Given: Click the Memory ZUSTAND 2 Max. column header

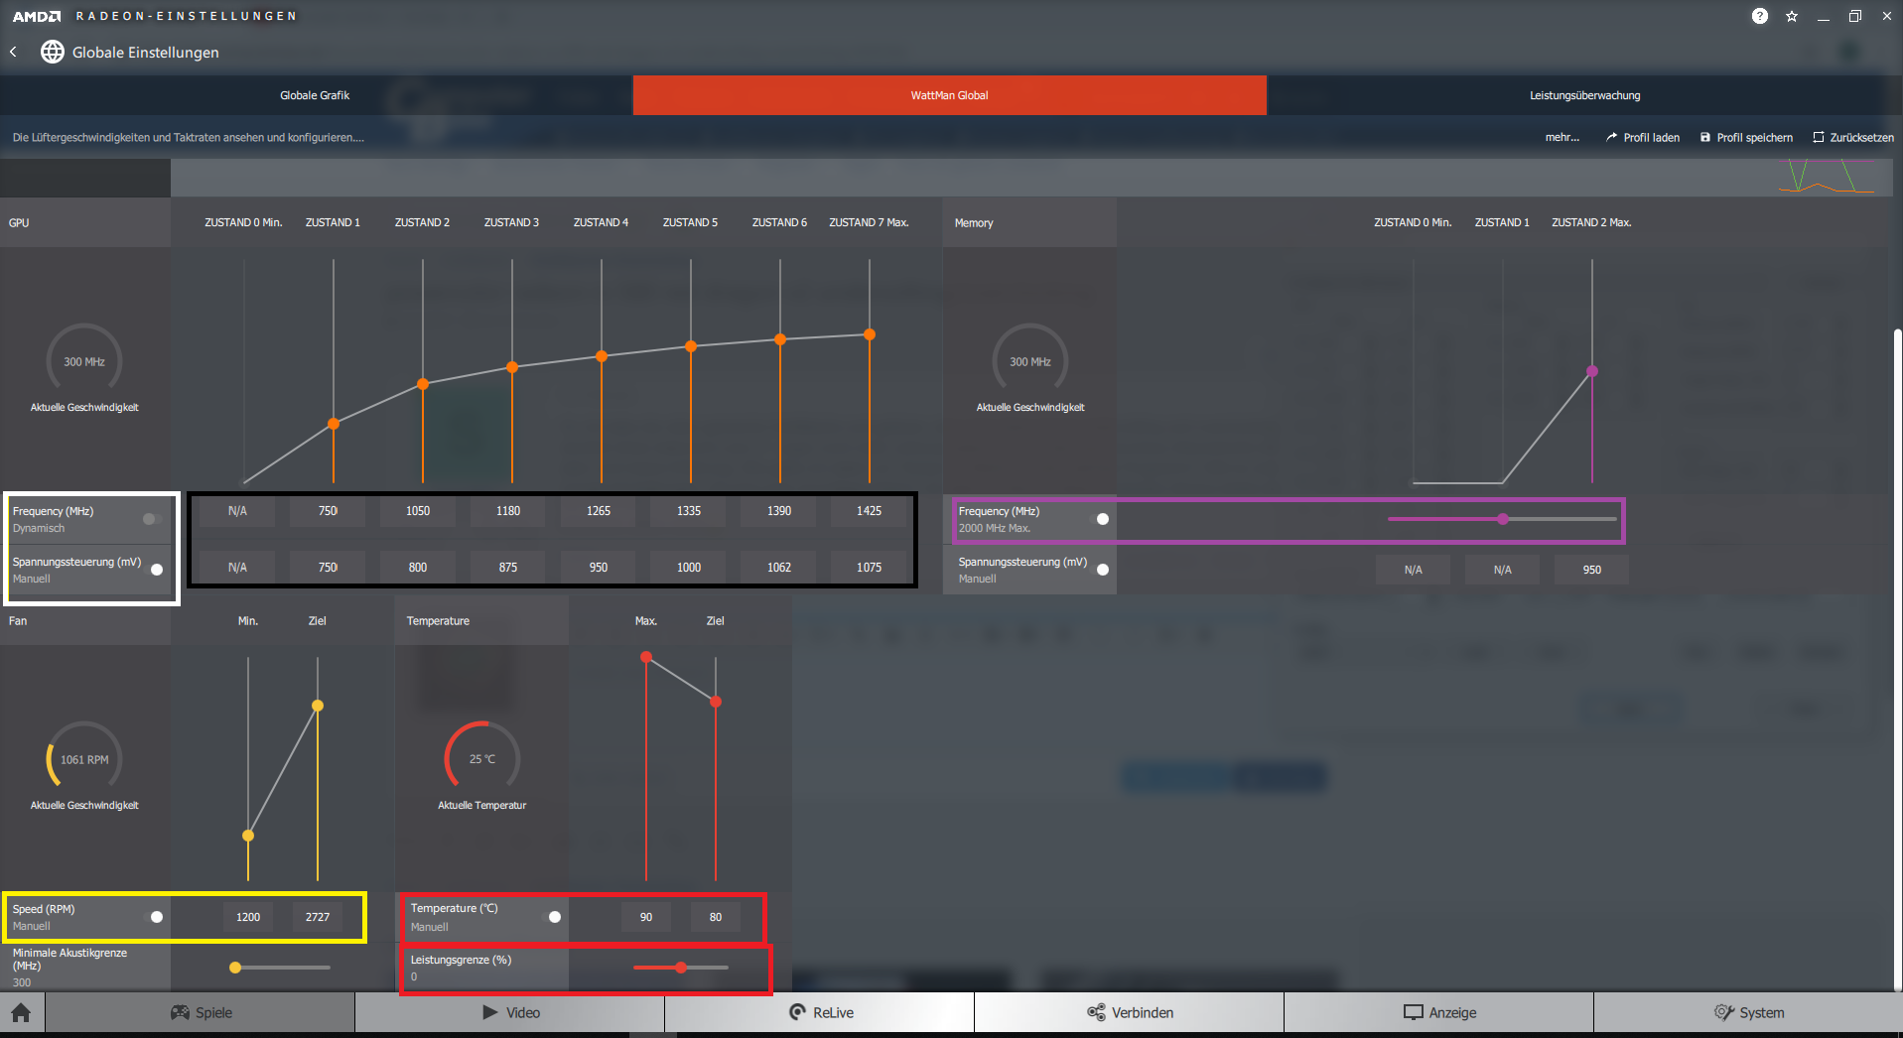Looking at the screenshot, I should click(x=1591, y=222).
